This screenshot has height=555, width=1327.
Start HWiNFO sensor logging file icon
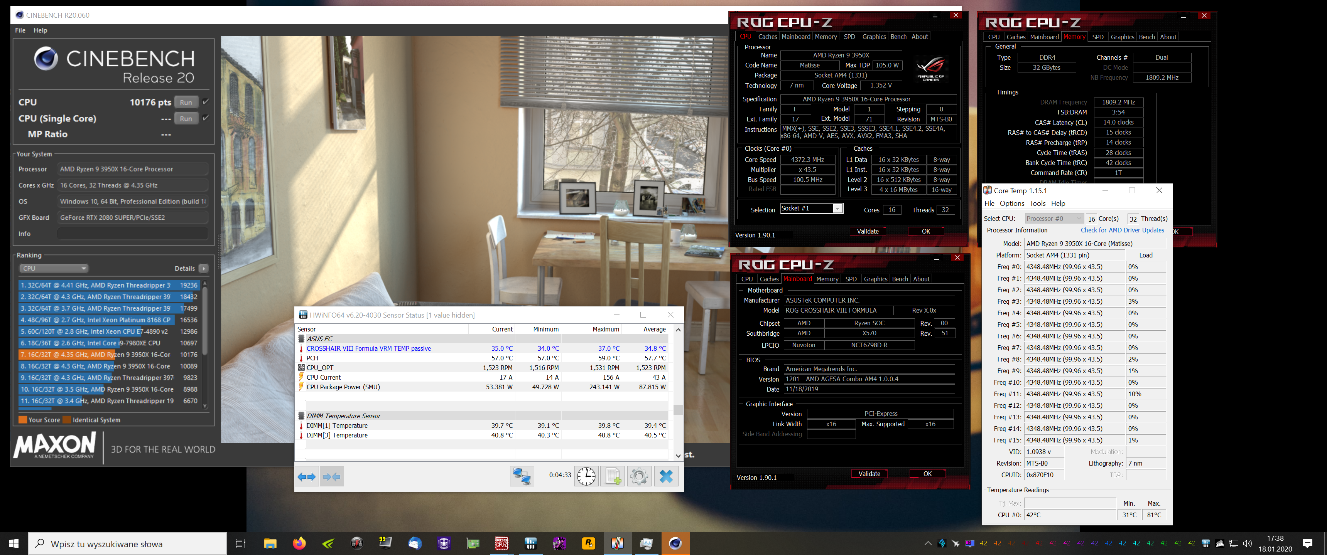click(x=613, y=476)
